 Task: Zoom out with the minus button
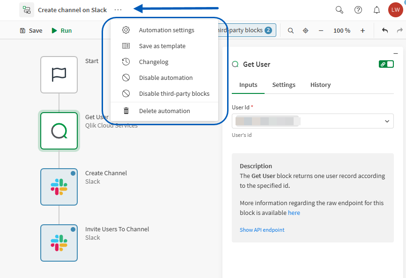click(321, 30)
